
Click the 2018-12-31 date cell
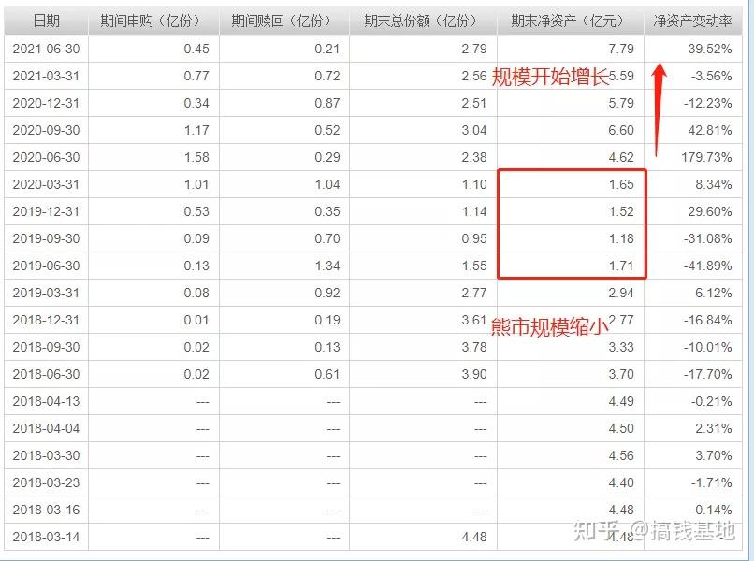point(46,320)
